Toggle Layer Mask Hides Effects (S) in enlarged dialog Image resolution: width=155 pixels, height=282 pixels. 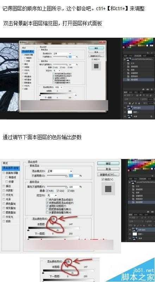[x=47, y=209]
